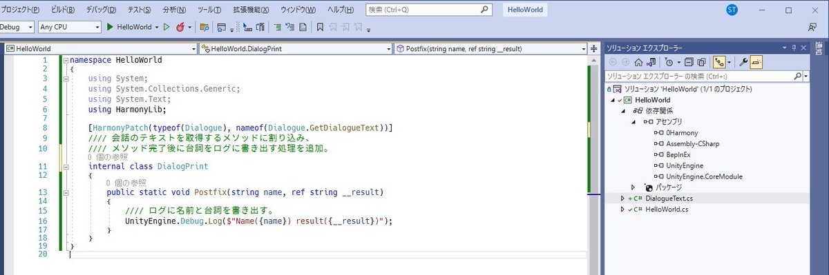Collapse the namespace HelloWorld code block
The height and width of the screenshot is (275, 829).
pos(66,61)
